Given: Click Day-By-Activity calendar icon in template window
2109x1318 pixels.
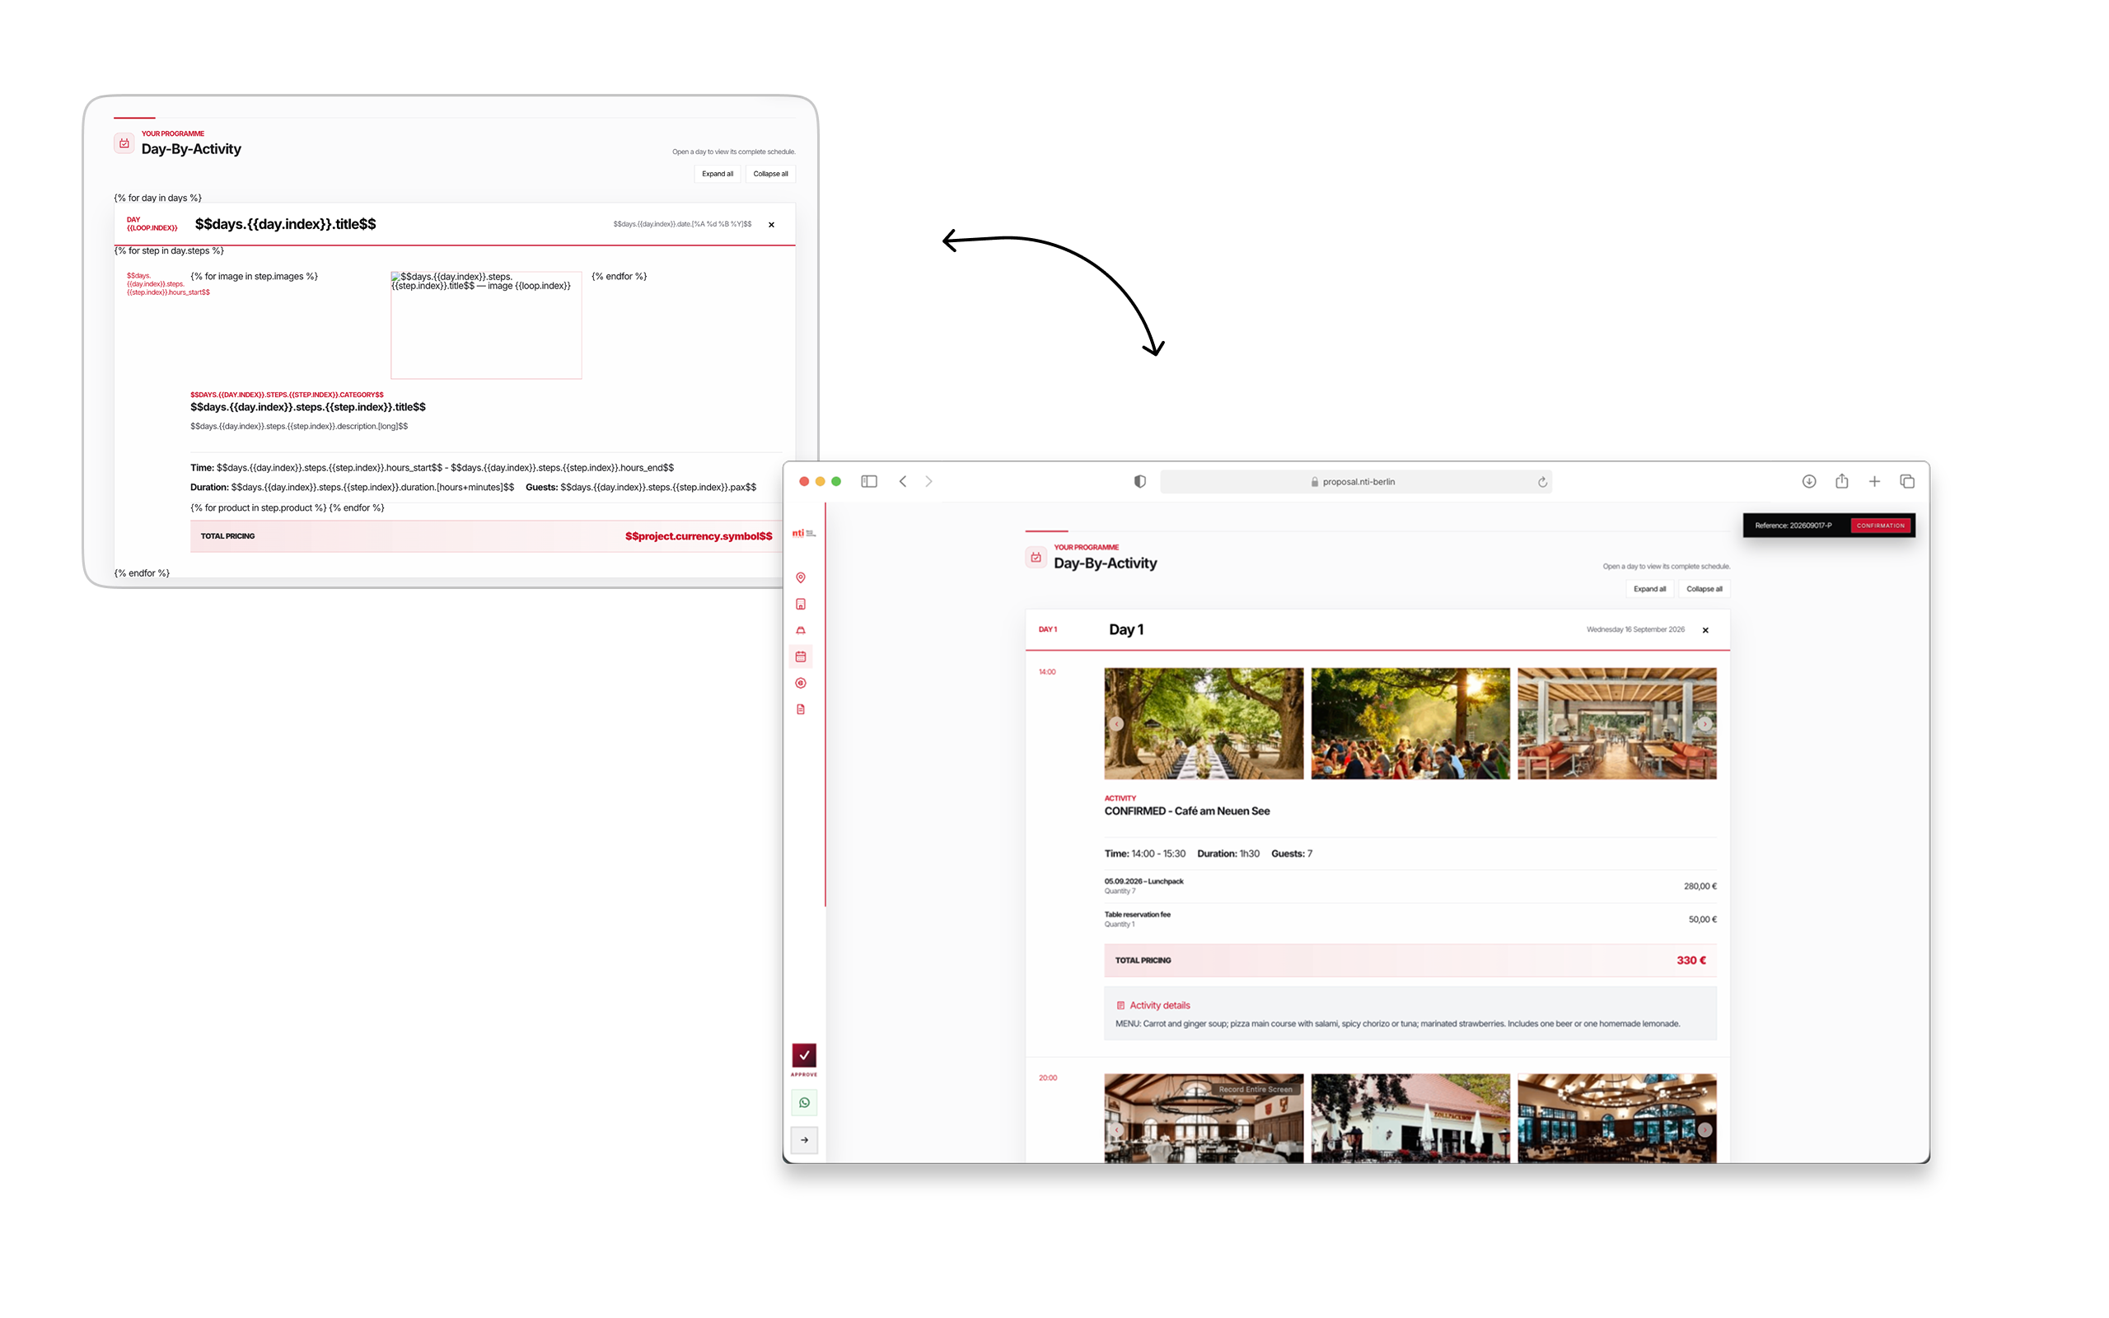Looking at the screenshot, I should pos(124,143).
